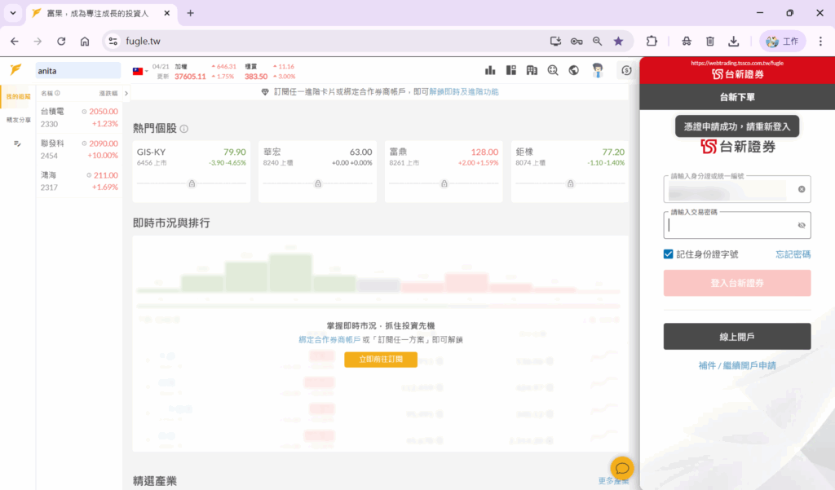Uncheck 記住身份證字號 checkbox

pos(669,254)
